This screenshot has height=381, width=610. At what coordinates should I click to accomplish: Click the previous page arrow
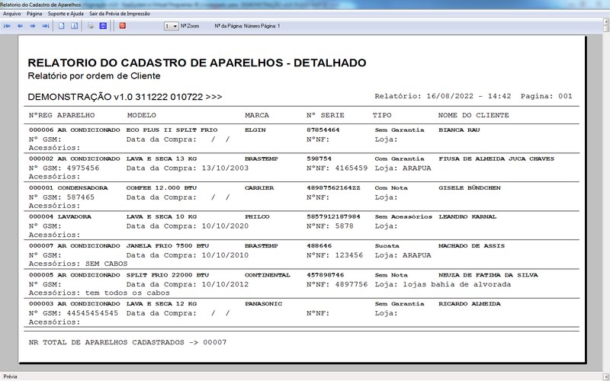coord(20,26)
